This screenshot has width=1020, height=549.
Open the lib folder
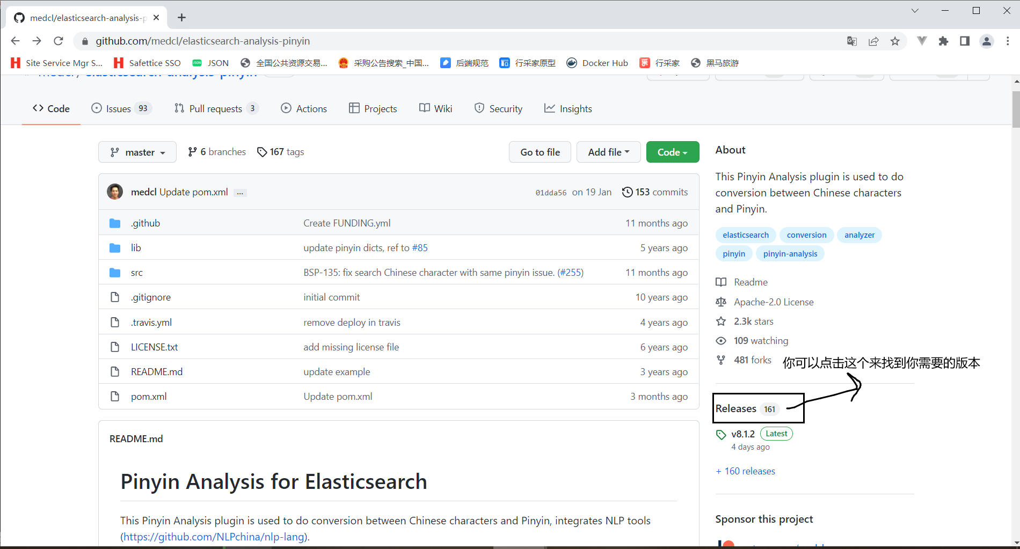click(136, 248)
